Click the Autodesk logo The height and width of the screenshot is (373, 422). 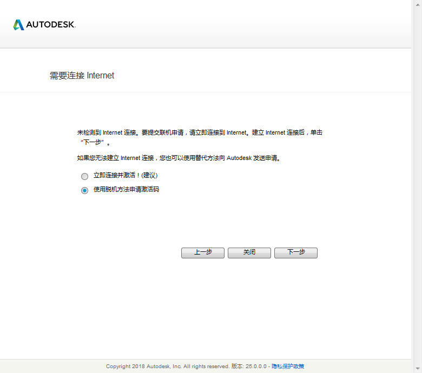(44, 25)
